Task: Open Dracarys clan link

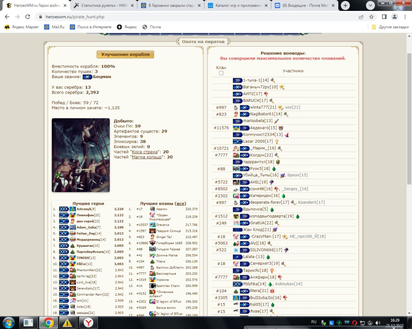Action: click(x=163, y=225)
